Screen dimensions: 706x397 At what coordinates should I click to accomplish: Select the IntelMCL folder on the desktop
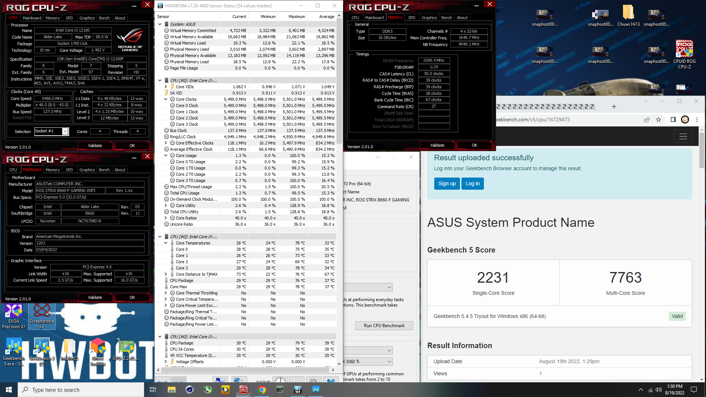tap(69, 350)
